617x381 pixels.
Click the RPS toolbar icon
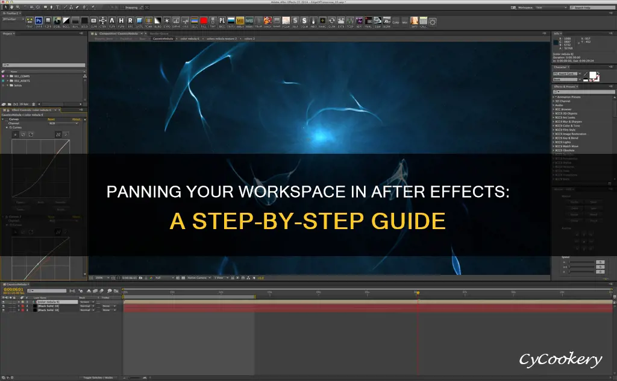pos(130,20)
